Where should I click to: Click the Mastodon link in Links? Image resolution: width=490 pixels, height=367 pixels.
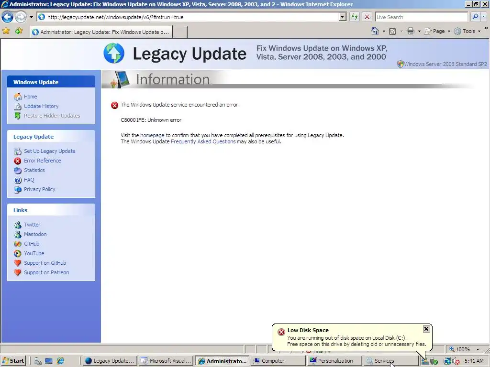35,234
